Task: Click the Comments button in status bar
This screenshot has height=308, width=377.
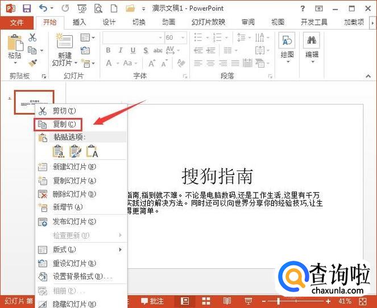Action: click(152, 301)
